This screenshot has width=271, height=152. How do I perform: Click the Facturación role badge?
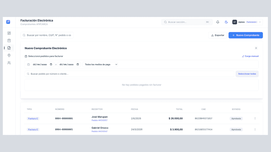(x=251, y=22)
